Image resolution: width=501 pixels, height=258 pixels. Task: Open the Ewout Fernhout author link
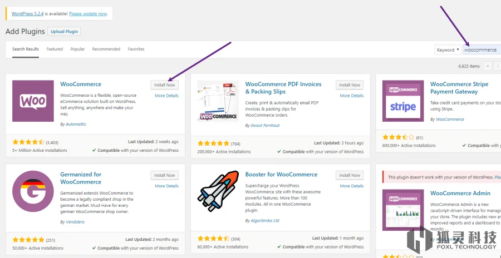tap(265, 126)
